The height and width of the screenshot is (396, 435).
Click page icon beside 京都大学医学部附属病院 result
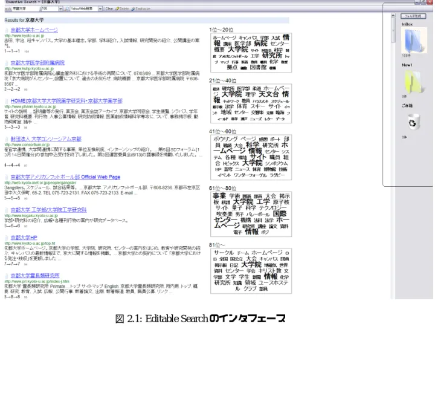click(x=7, y=63)
